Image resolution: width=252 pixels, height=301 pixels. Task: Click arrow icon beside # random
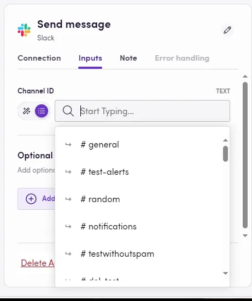click(x=68, y=199)
